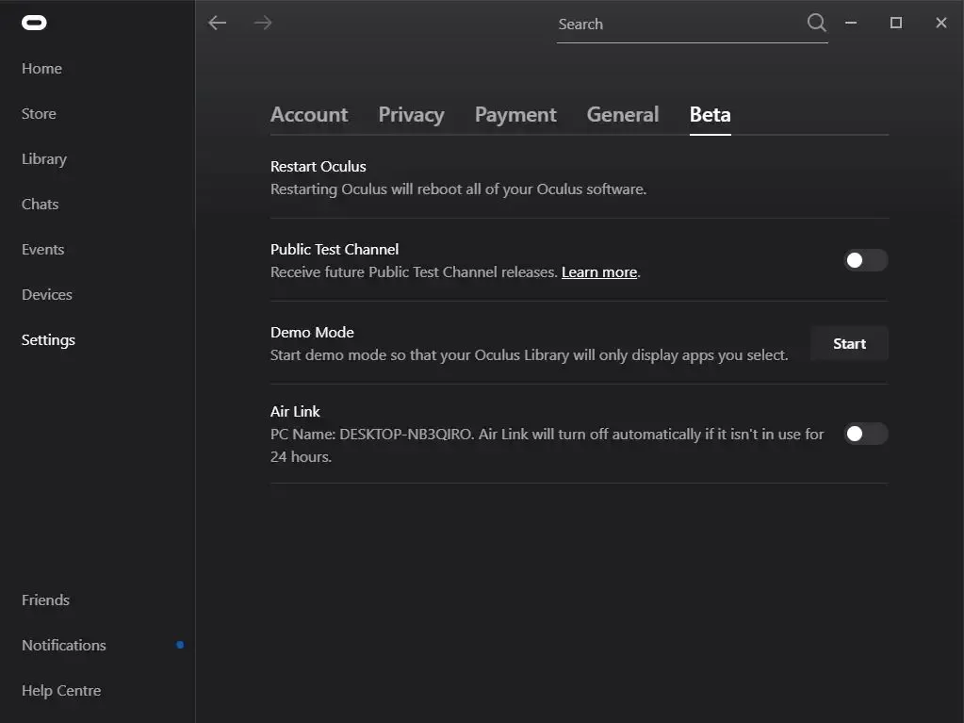Click the blue Notifications dot indicator
Viewport: 964px width, 723px height.
pyautogui.click(x=180, y=645)
